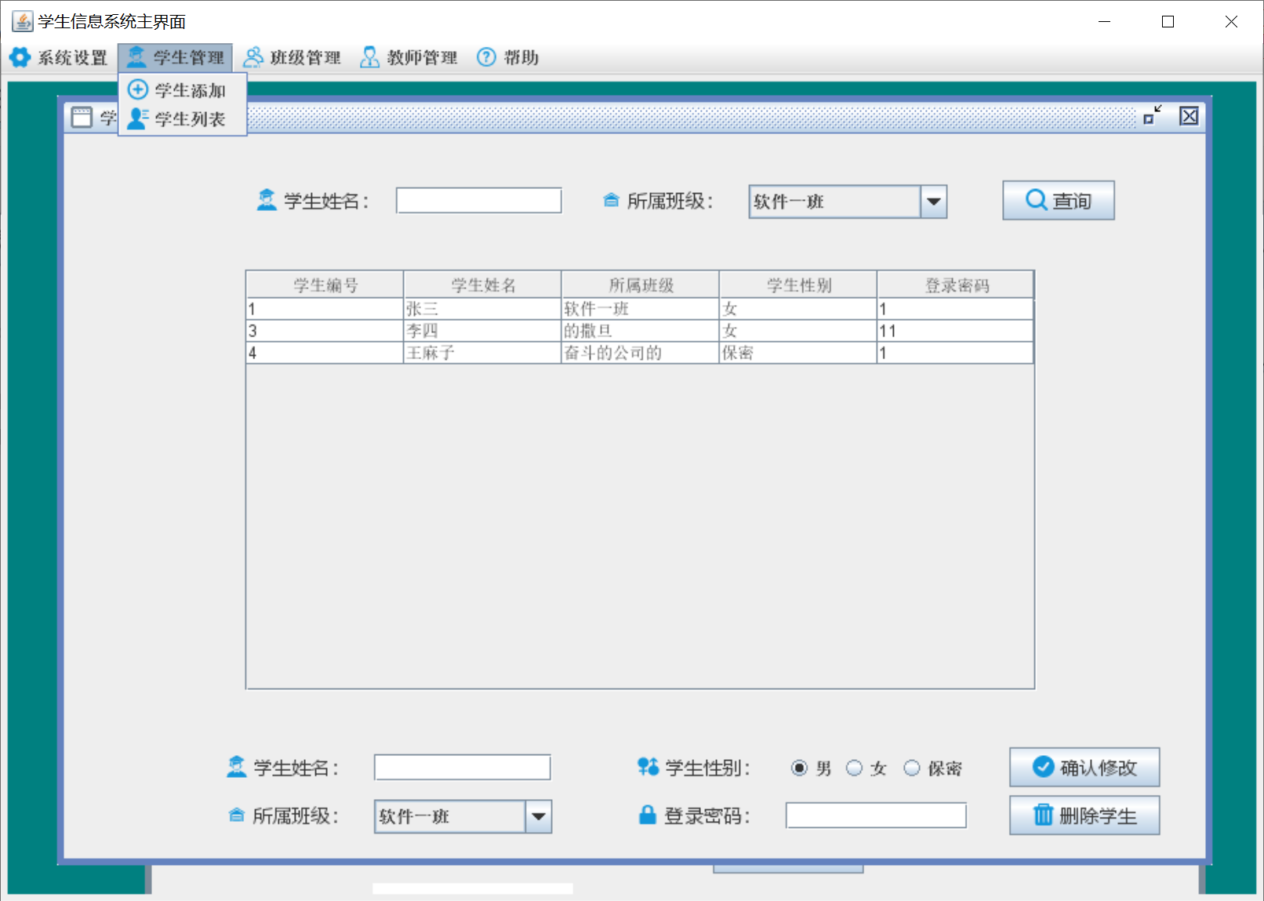Choose 学生添加 from the dropdown menu
Image resolution: width=1264 pixels, height=901 pixels.
coord(183,90)
